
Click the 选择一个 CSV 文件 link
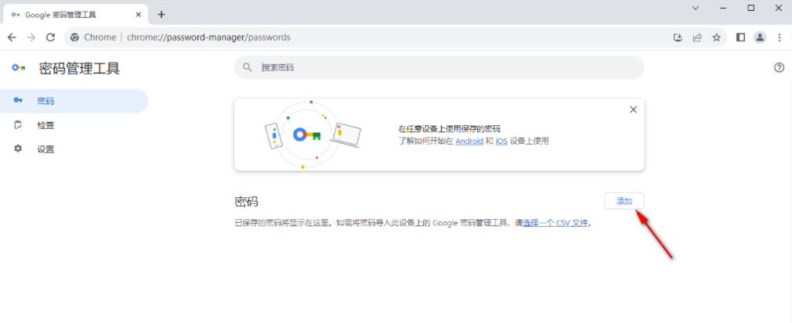click(x=555, y=223)
